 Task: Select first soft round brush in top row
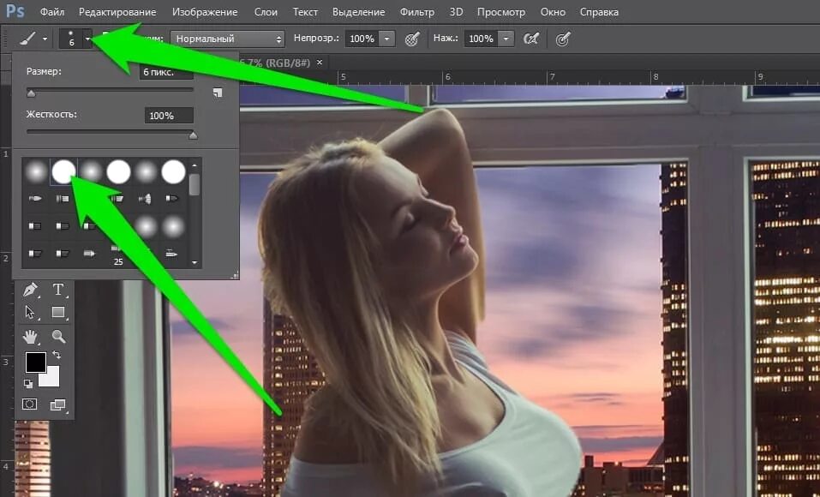coord(36,171)
